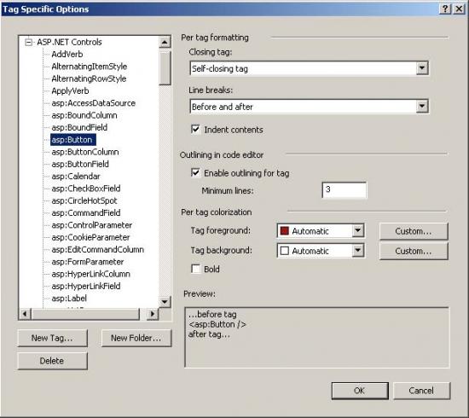Select asp:CommandField tree item
This screenshot has width=469, height=418.
click(x=86, y=213)
